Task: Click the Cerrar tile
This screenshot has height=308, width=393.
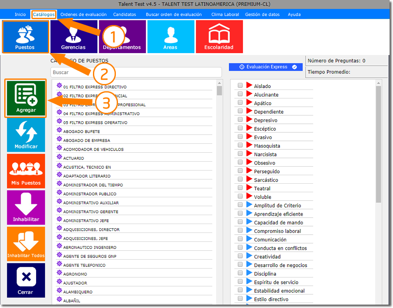Action: click(x=26, y=280)
